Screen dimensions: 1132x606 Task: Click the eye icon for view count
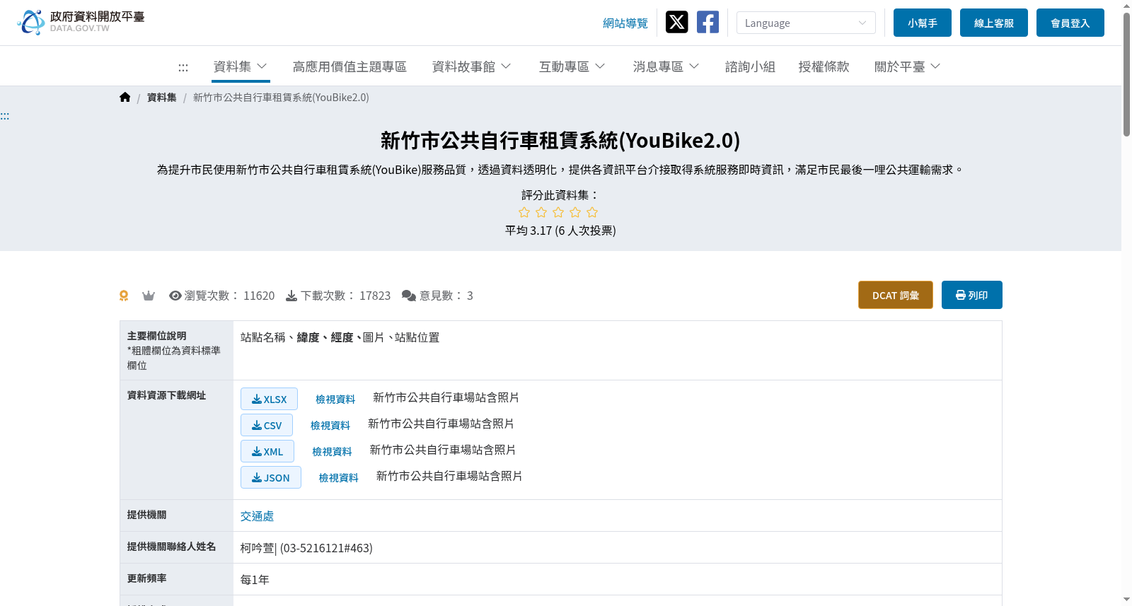click(x=175, y=296)
